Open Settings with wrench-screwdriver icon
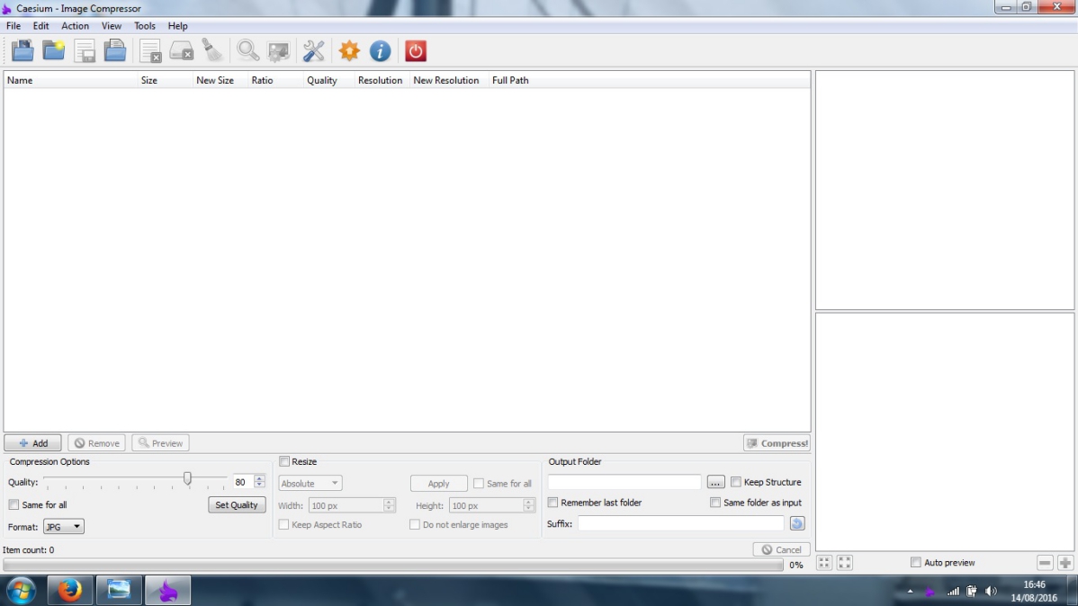The width and height of the screenshot is (1078, 606). point(313,51)
